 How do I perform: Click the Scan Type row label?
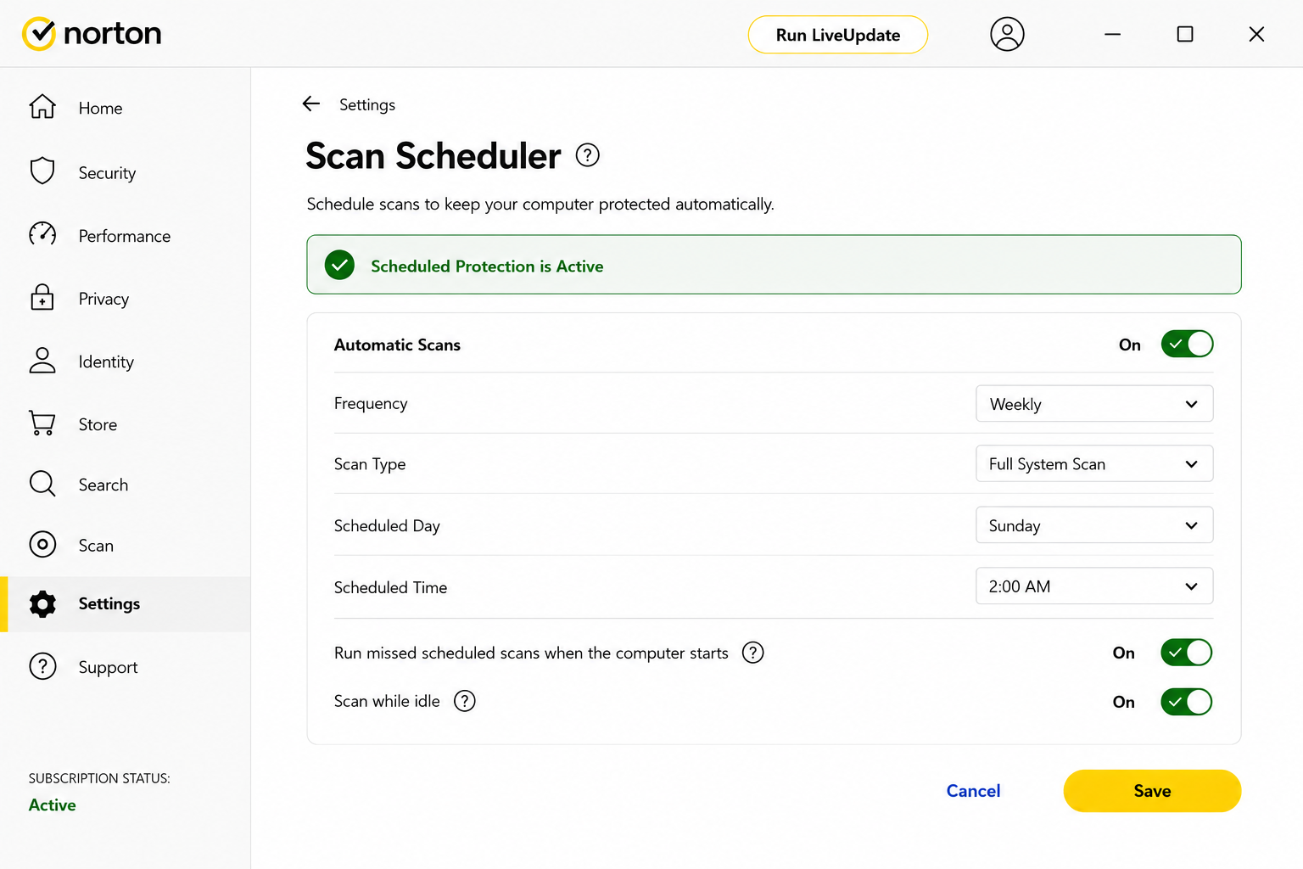coord(370,464)
